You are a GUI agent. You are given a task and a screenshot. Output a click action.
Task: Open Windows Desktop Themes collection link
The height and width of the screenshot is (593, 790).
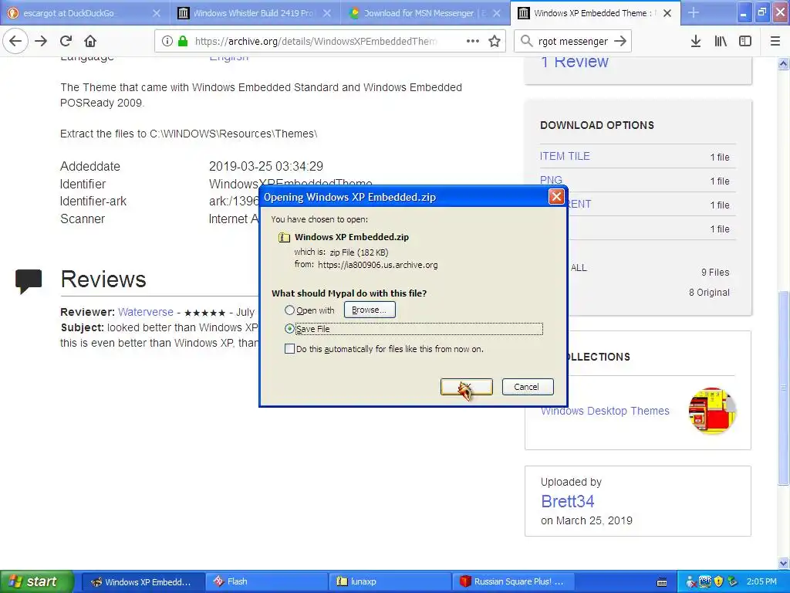[x=605, y=411]
